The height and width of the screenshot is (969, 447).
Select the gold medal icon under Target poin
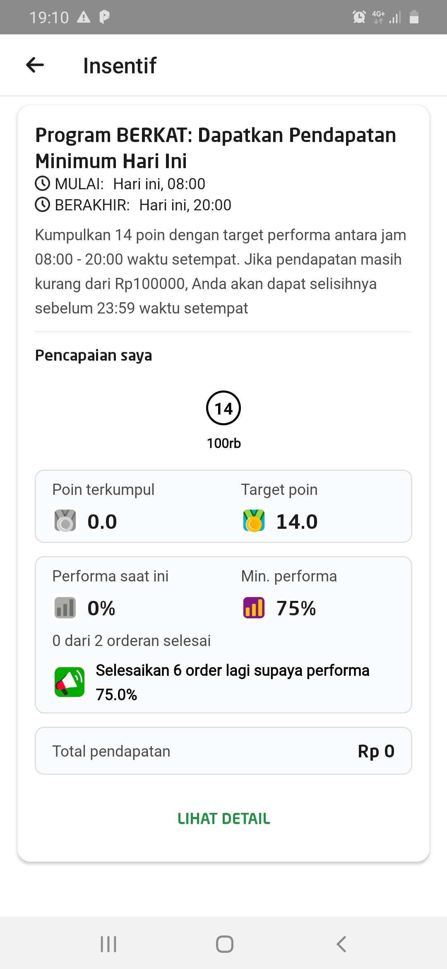pos(254,521)
